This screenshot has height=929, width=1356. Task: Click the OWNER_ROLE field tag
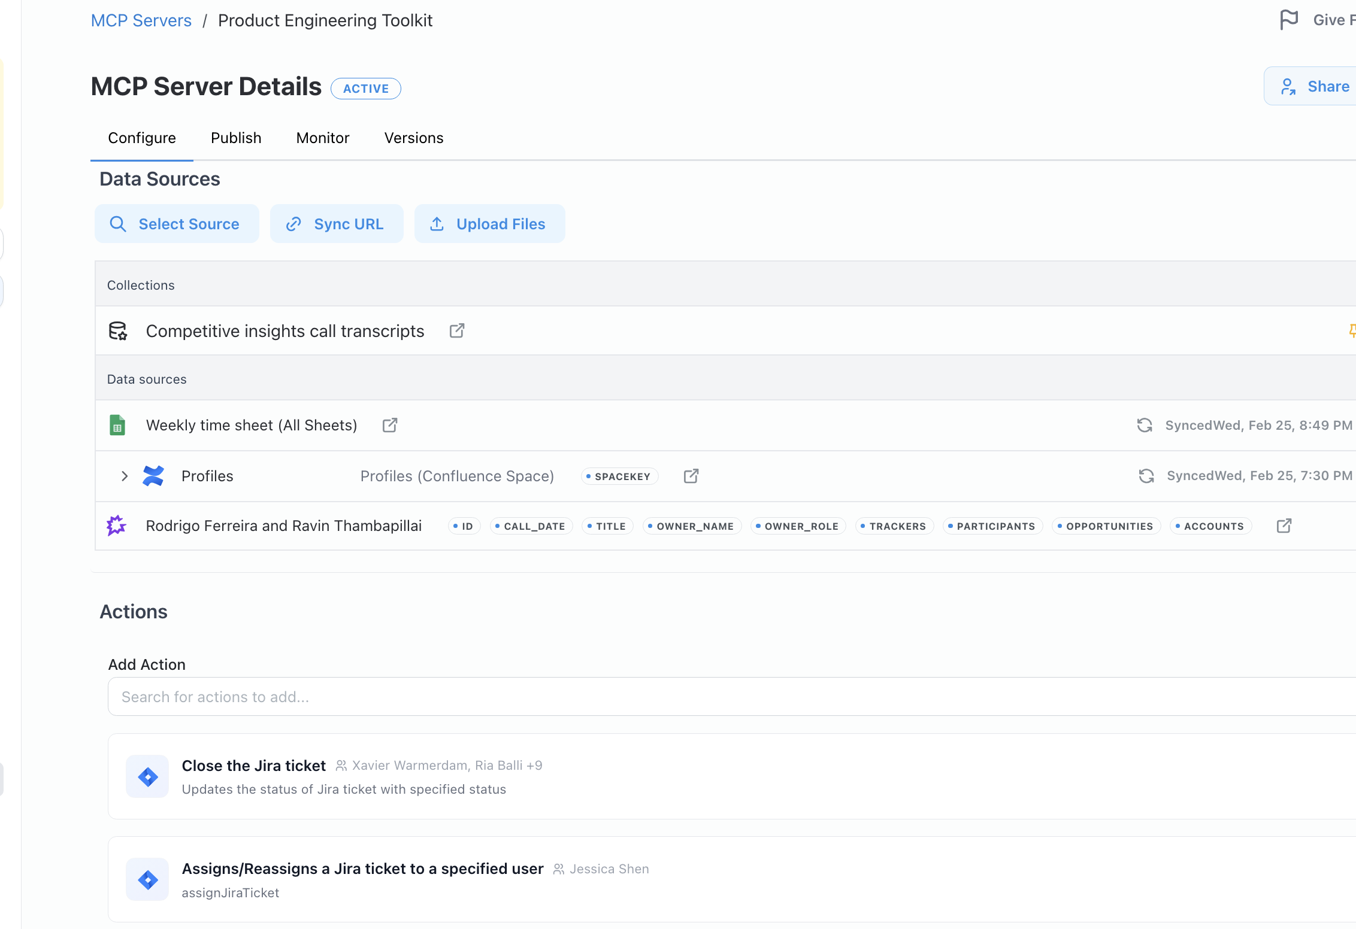798,526
